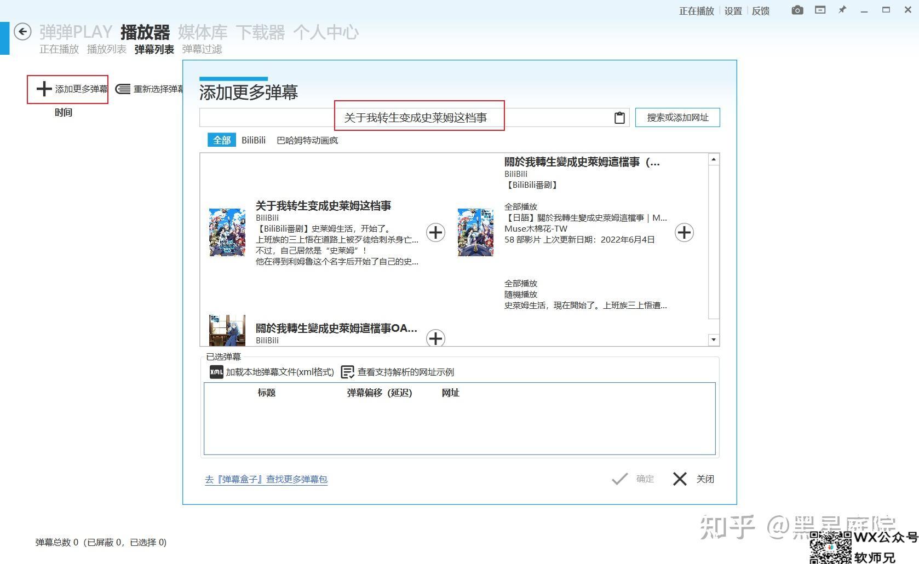Select the 弹幕列表 sub-tab
This screenshot has height=564, width=919.
[154, 49]
